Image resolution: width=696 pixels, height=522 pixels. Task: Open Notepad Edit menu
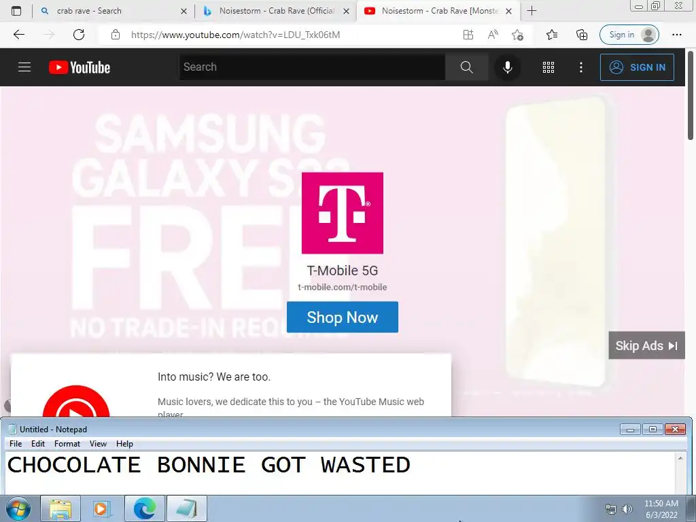tap(38, 443)
